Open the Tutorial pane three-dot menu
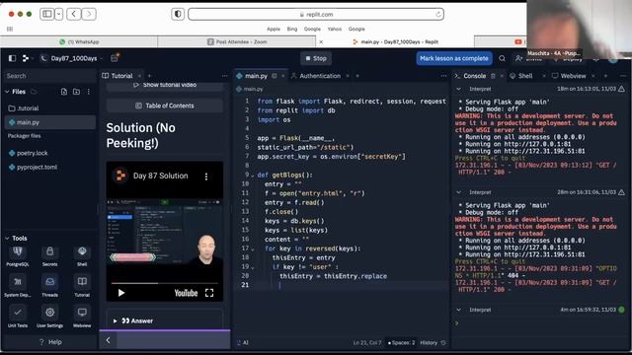Image resolution: width=632 pixels, height=355 pixels. 224,76
